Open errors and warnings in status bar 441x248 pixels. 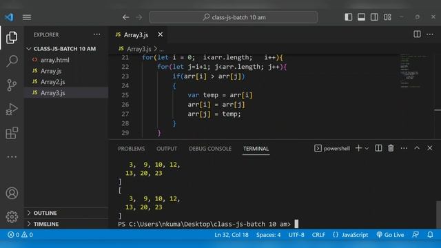[x=20, y=234]
